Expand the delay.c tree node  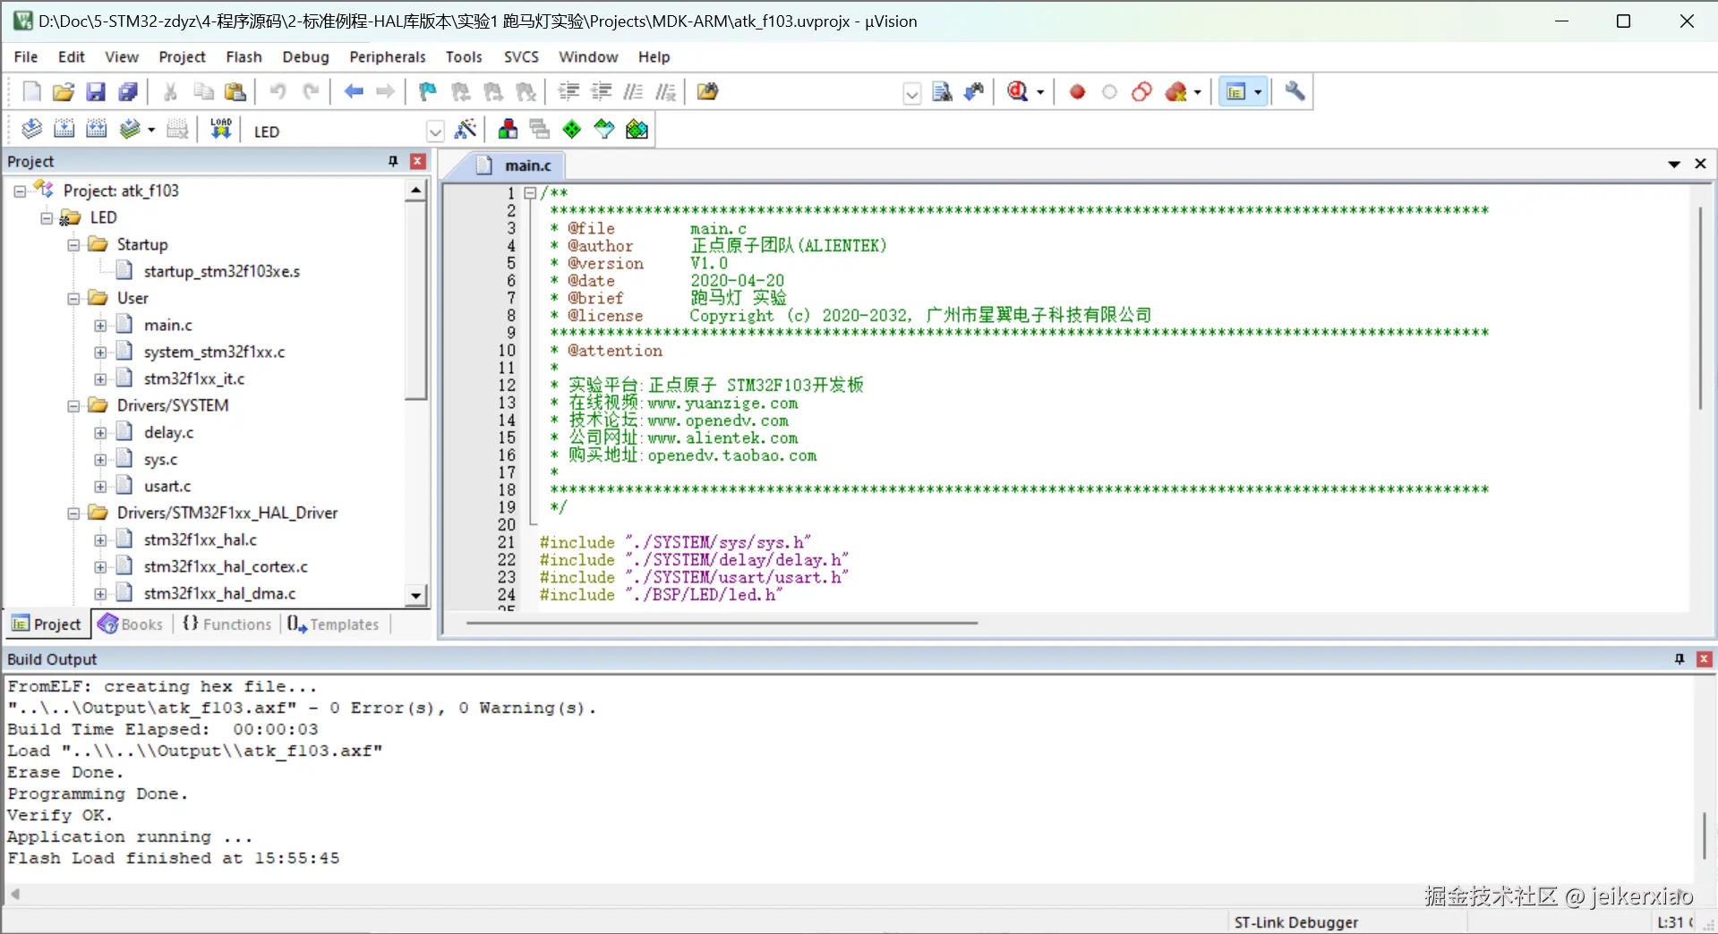click(100, 433)
